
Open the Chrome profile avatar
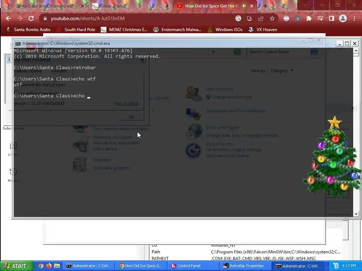pyautogui.click(x=343, y=18)
